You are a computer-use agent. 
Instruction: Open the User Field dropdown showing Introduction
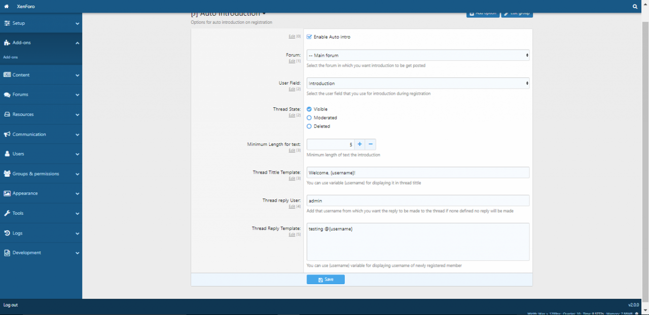418,83
